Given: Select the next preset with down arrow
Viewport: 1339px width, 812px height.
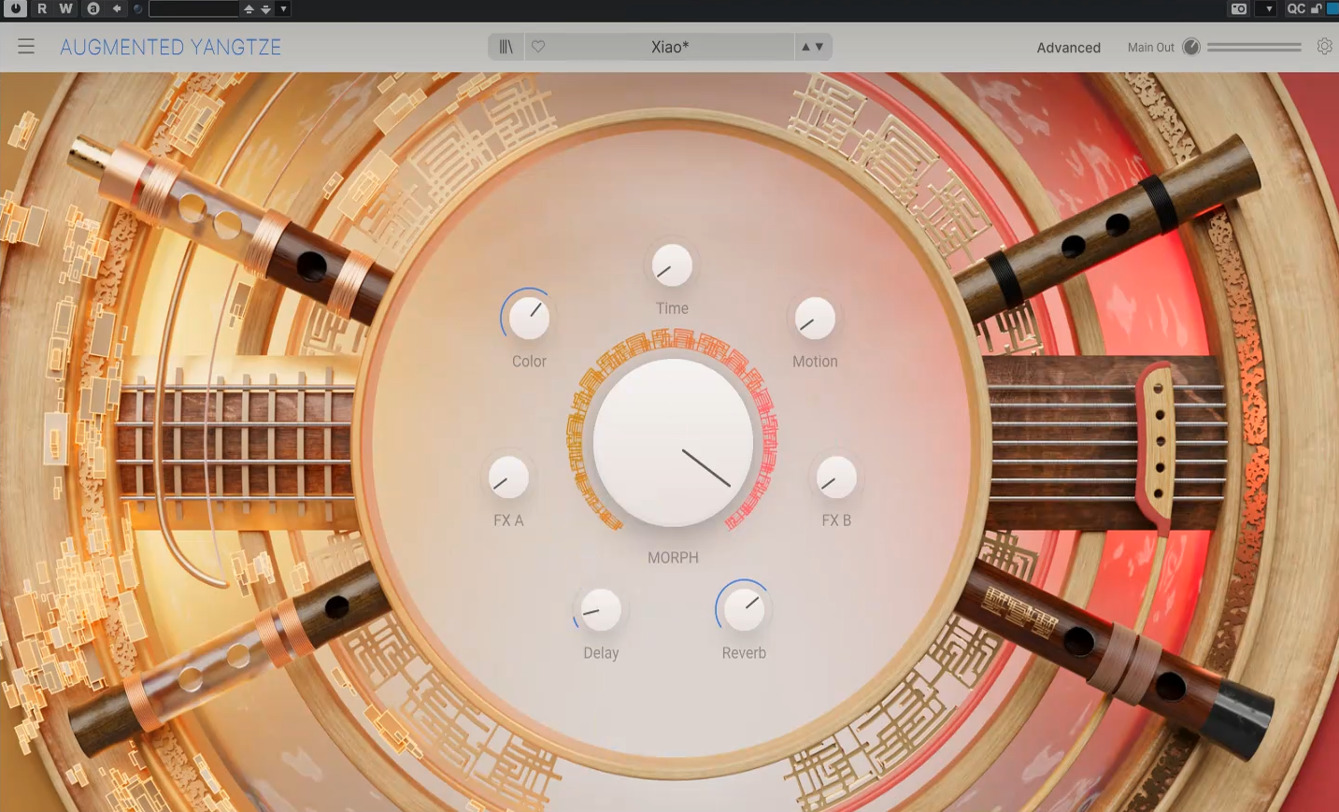Looking at the screenshot, I should click(820, 47).
